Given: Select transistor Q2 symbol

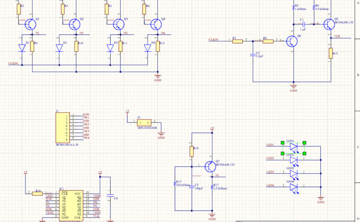Looking at the screenshot, I should pyautogui.click(x=75, y=24).
